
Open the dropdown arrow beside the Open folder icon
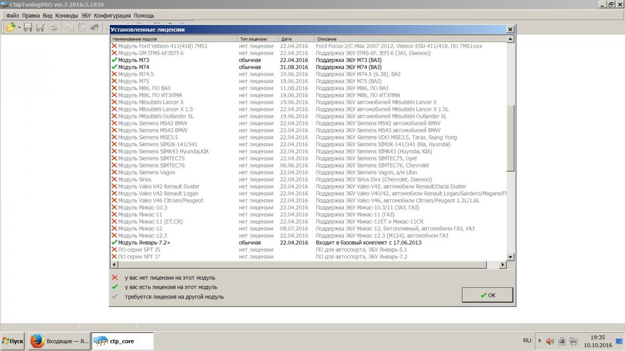click(19, 28)
